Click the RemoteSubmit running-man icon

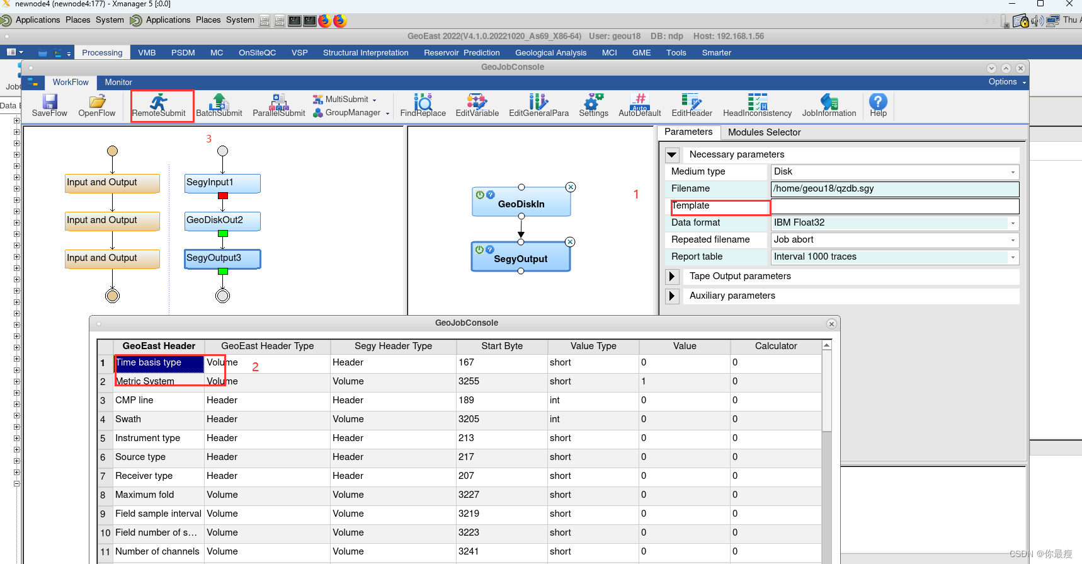point(159,101)
